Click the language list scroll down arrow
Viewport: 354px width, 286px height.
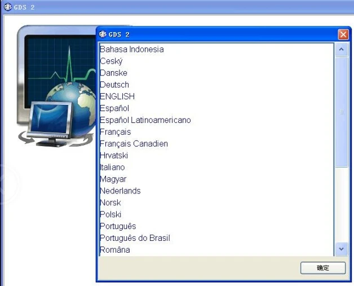[342, 249]
